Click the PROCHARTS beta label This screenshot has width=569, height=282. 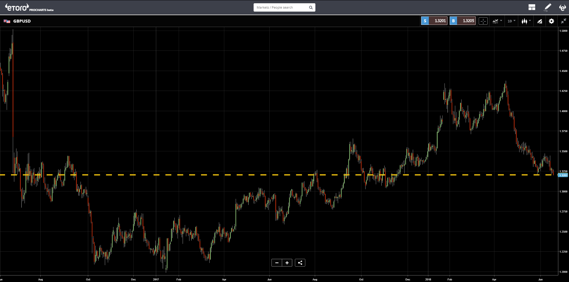[41, 10]
